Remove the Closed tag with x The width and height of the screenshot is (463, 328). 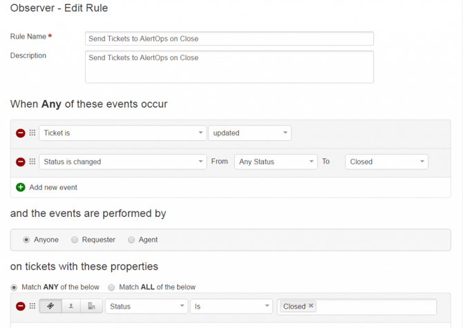pyautogui.click(x=311, y=306)
